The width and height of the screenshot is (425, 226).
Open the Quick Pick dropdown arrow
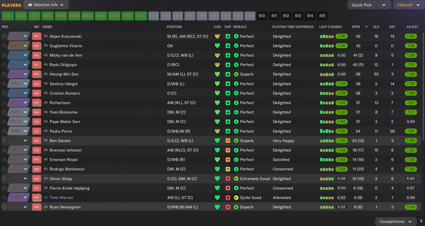384,5
